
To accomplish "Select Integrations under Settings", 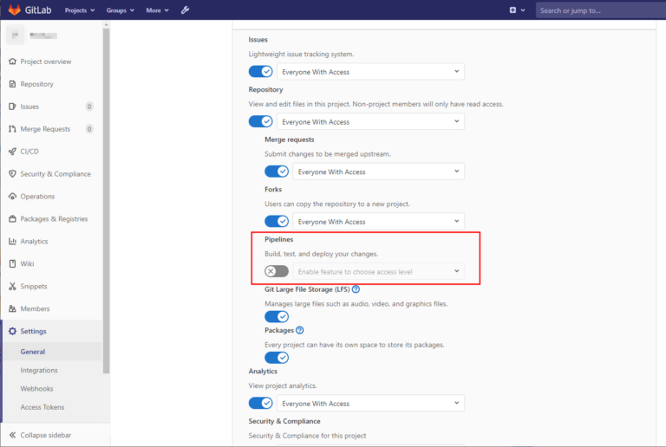I will [39, 370].
